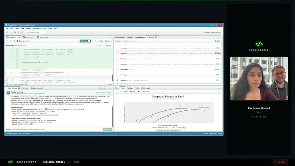This screenshot has height=166, width=295.
Task: Switch to the Background Jobs tab
Action: tap(37, 88)
